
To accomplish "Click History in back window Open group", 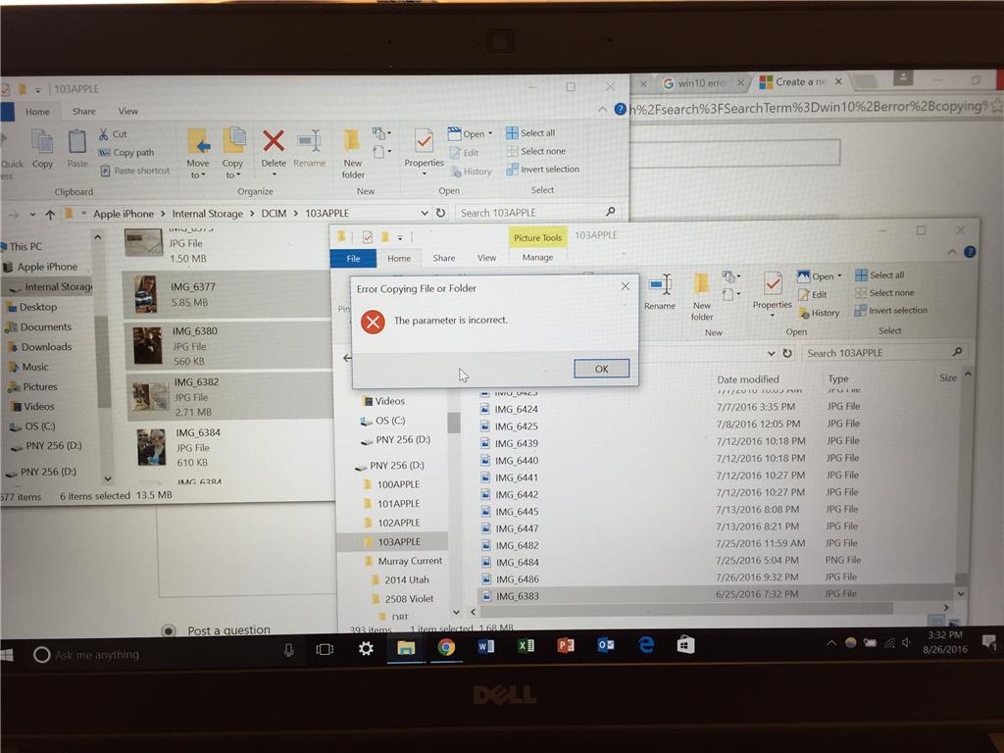I will point(471,172).
